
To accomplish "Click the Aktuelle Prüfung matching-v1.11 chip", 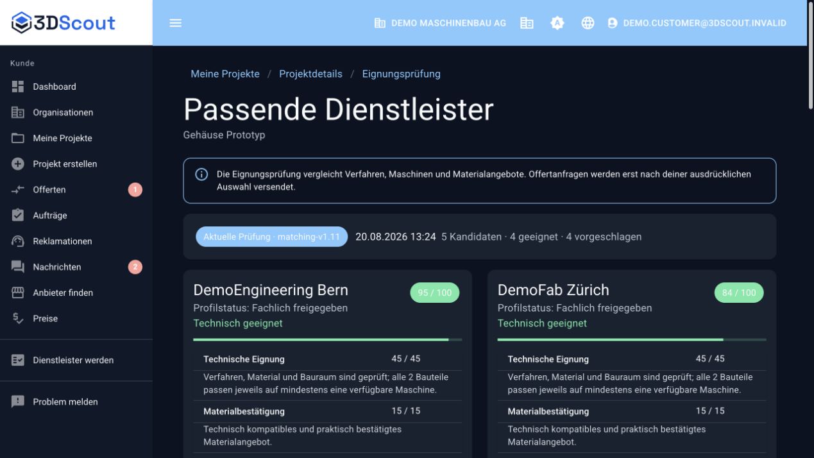I will 271,237.
